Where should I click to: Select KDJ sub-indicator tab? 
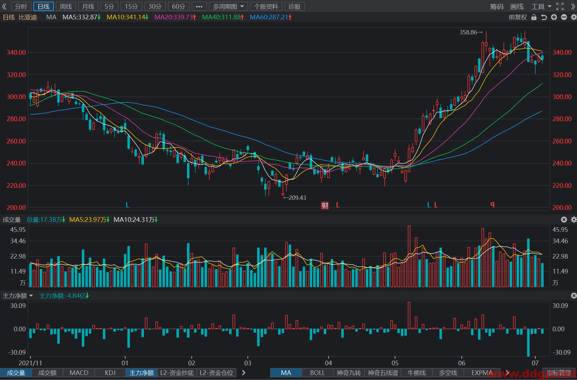(x=110, y=373)
